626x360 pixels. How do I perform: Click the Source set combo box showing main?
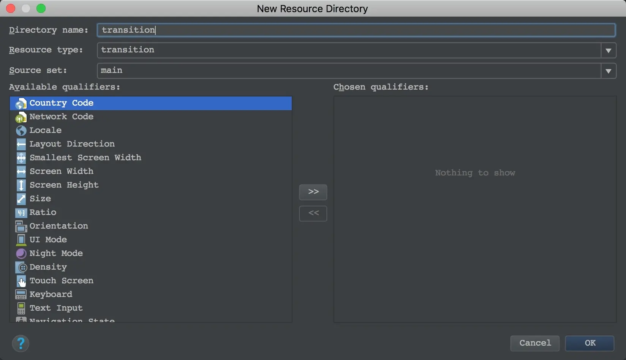click(356, 71)
